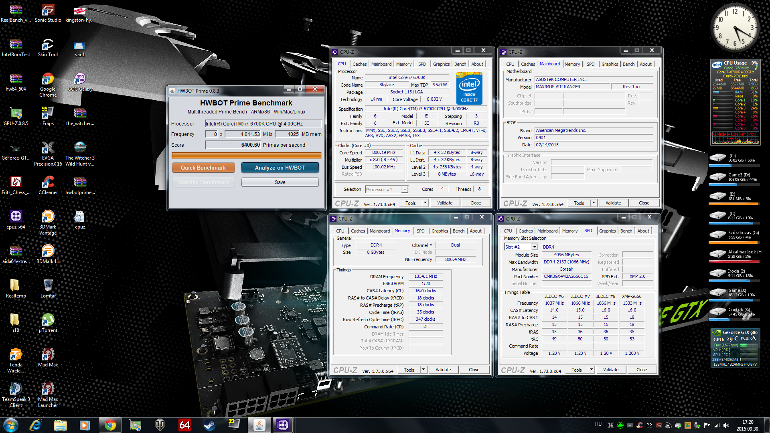The height and width of the screenshot is (433, 770).
Task: Open the Bench tab in the CPU window
Action: (460, 64)
